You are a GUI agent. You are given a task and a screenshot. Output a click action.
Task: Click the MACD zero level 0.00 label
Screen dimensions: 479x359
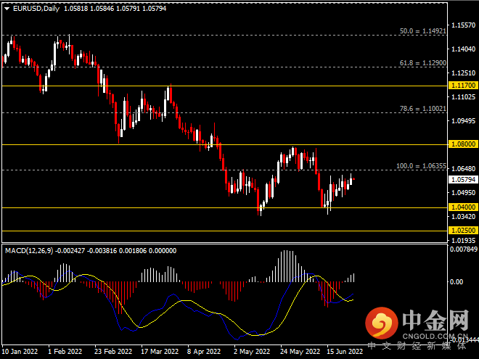pos(457,282)
